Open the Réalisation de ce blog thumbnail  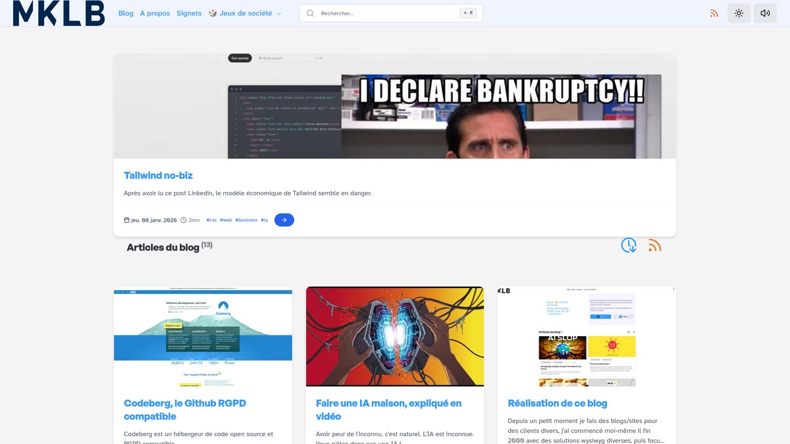(587, 337)
